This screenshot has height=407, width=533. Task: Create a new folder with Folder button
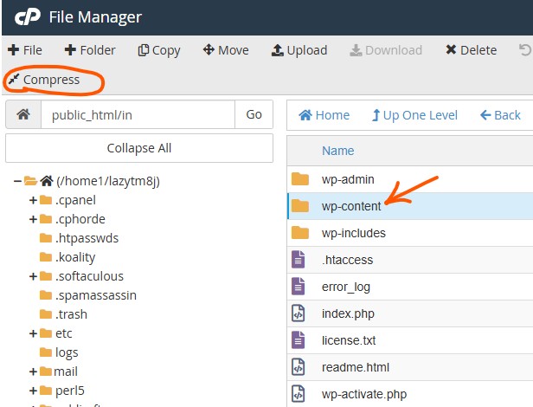click(90, 50)
